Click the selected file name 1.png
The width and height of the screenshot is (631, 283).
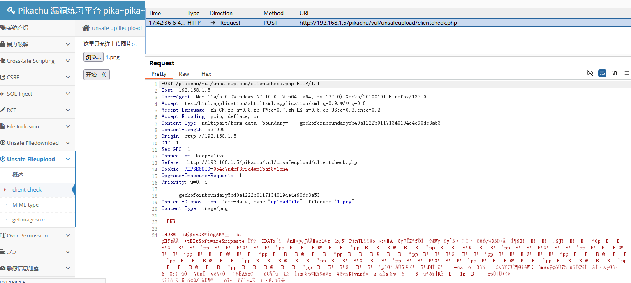coord(113,57)
